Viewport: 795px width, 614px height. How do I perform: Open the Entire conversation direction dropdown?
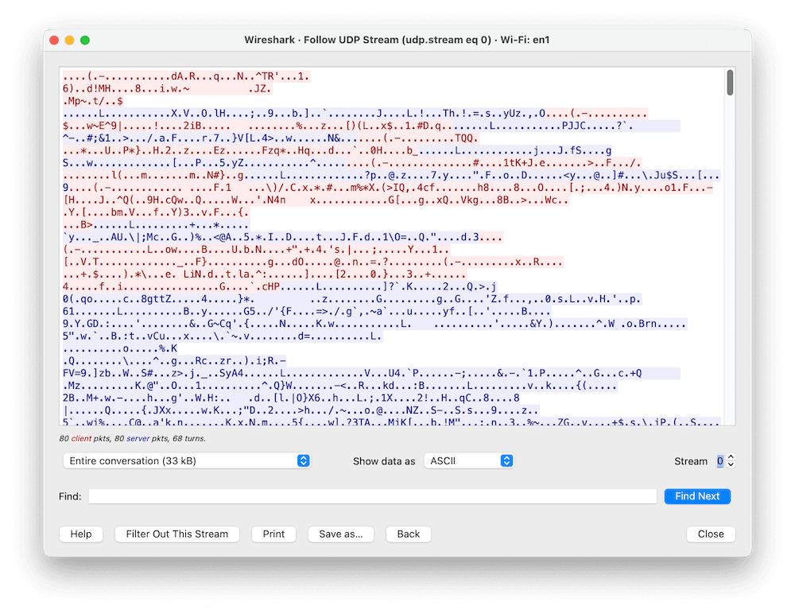pos(186,461)
